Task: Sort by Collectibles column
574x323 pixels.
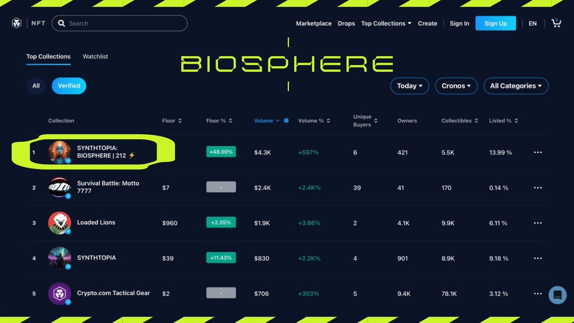Action: (x=460, y=121)
